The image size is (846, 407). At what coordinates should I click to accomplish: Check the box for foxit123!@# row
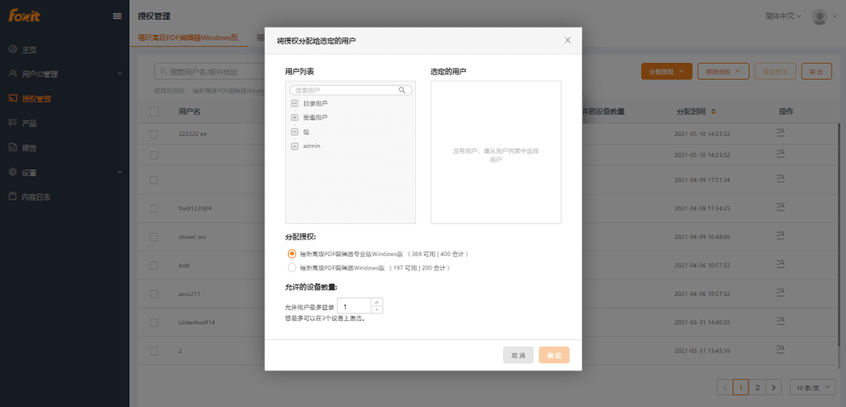(x=154, y=208)
